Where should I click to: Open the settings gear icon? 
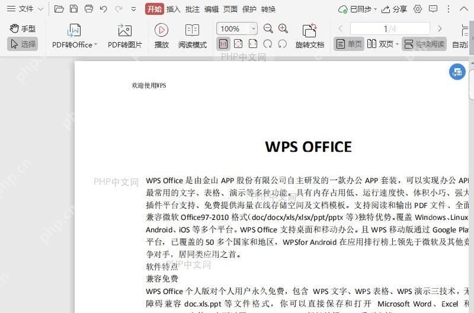(418, 9)
